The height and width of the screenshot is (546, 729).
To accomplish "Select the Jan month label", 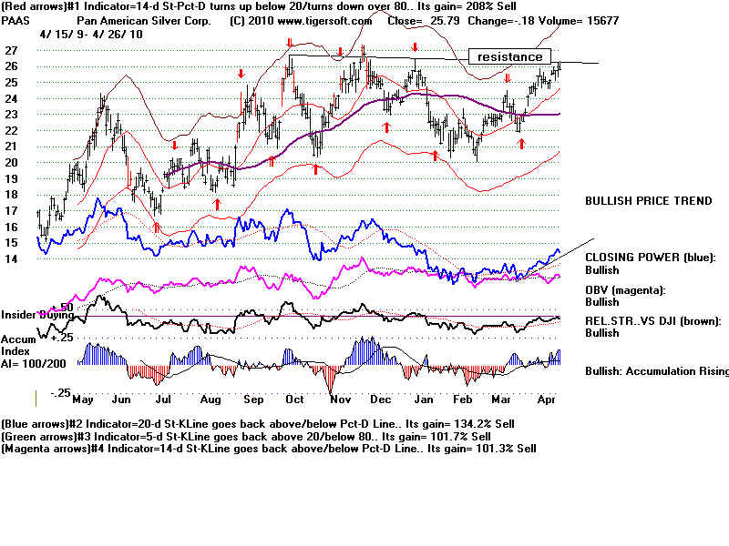I will (424, 399).
